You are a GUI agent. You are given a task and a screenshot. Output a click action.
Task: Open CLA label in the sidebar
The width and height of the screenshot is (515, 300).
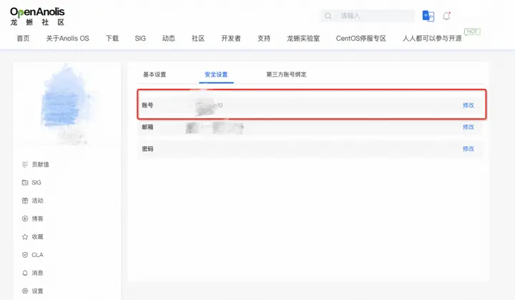click(37, 255)
